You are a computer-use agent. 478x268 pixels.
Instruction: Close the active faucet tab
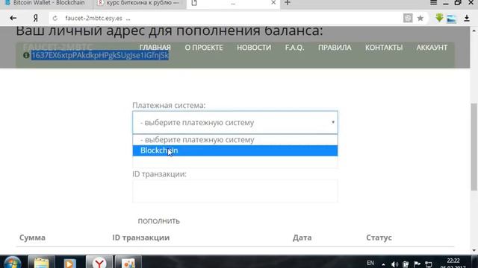[x=273, y=3]
